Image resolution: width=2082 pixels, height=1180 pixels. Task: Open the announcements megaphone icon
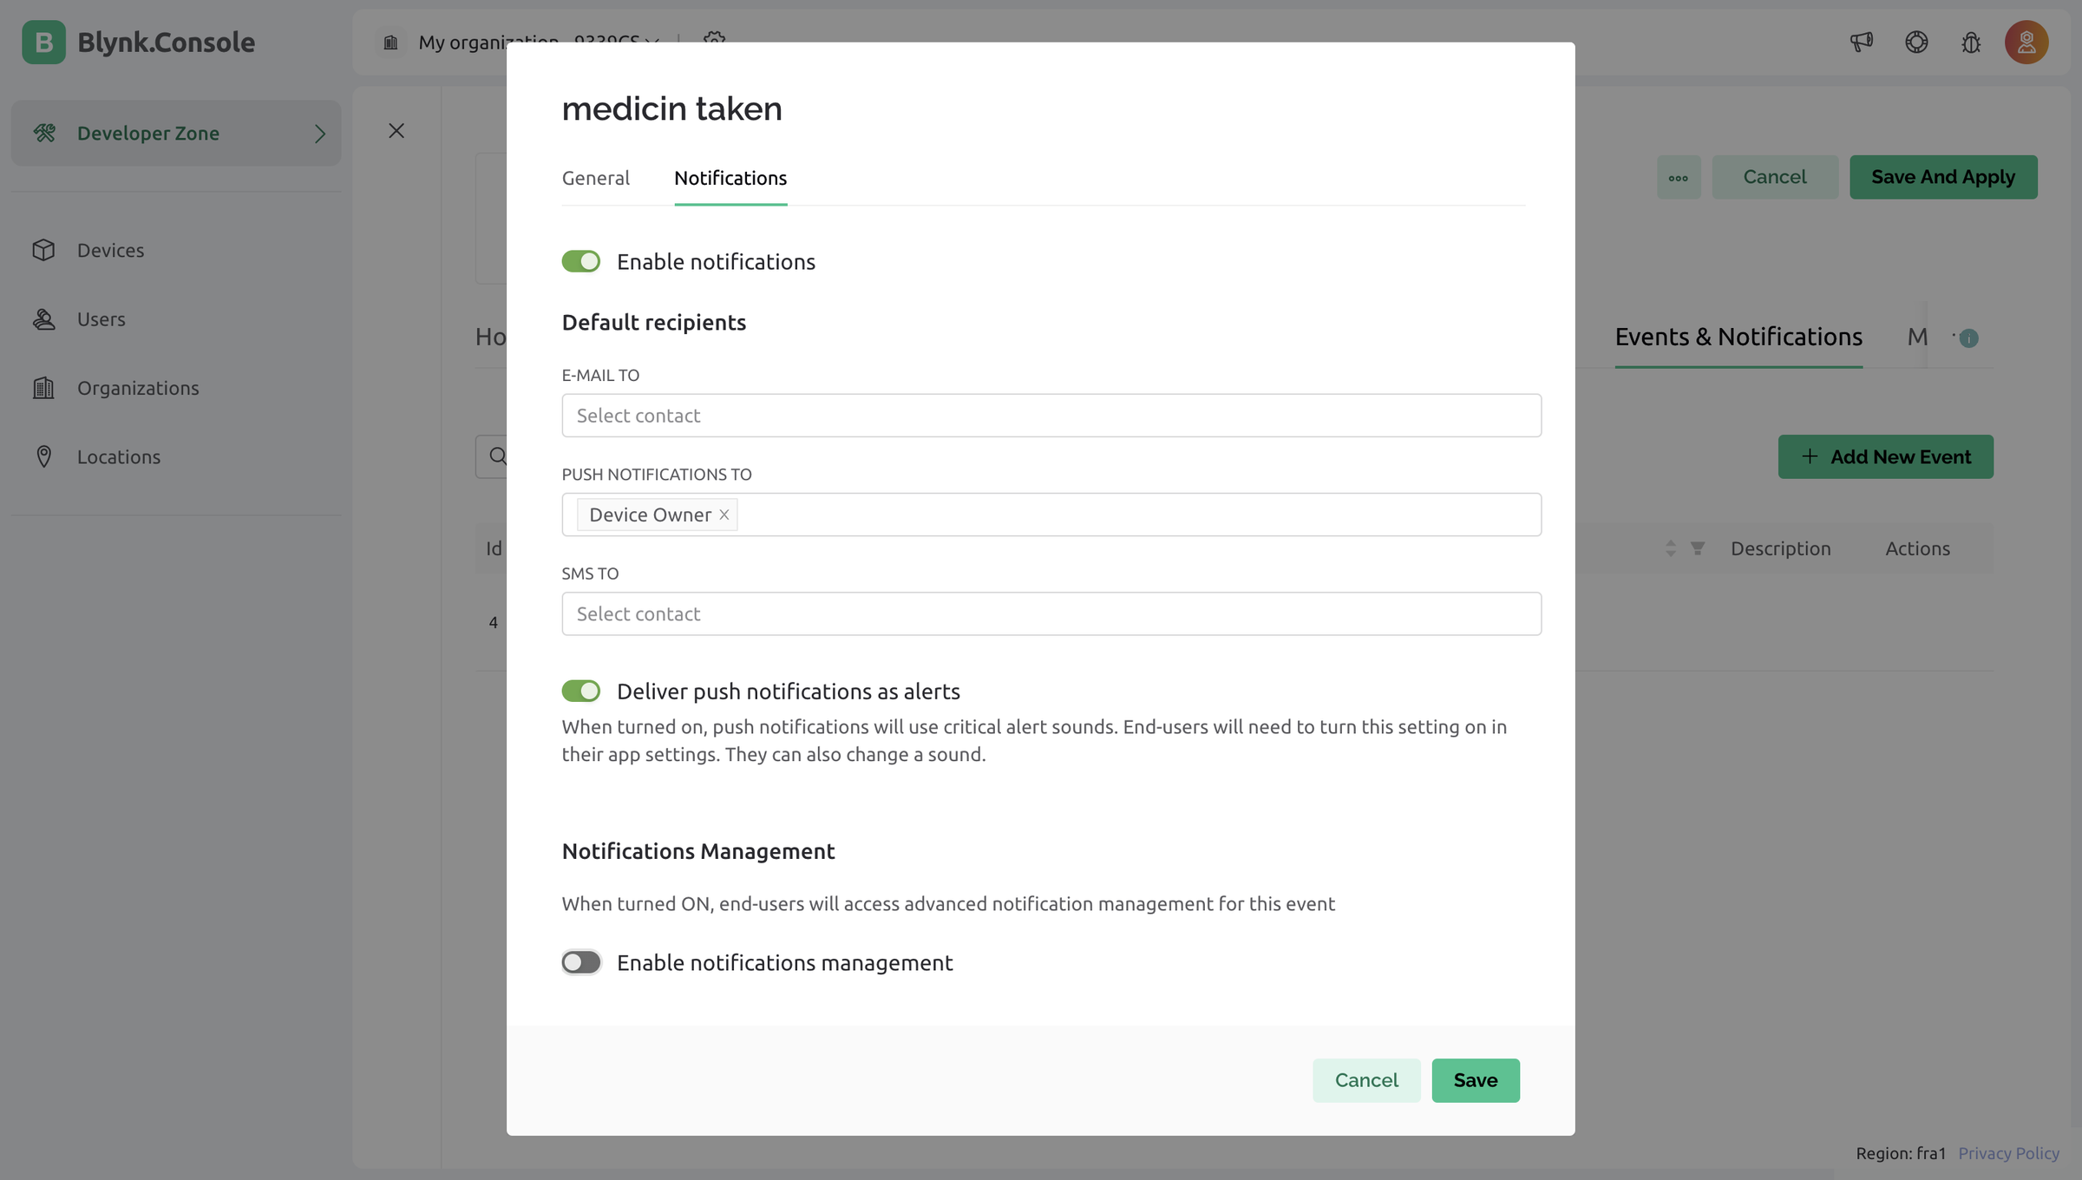pos(1861,42)
